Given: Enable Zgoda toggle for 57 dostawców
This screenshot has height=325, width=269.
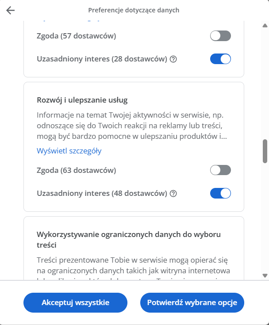Looking at the screenshot, I should 220,36.
